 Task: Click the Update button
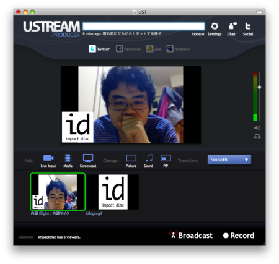pos(198,34)
